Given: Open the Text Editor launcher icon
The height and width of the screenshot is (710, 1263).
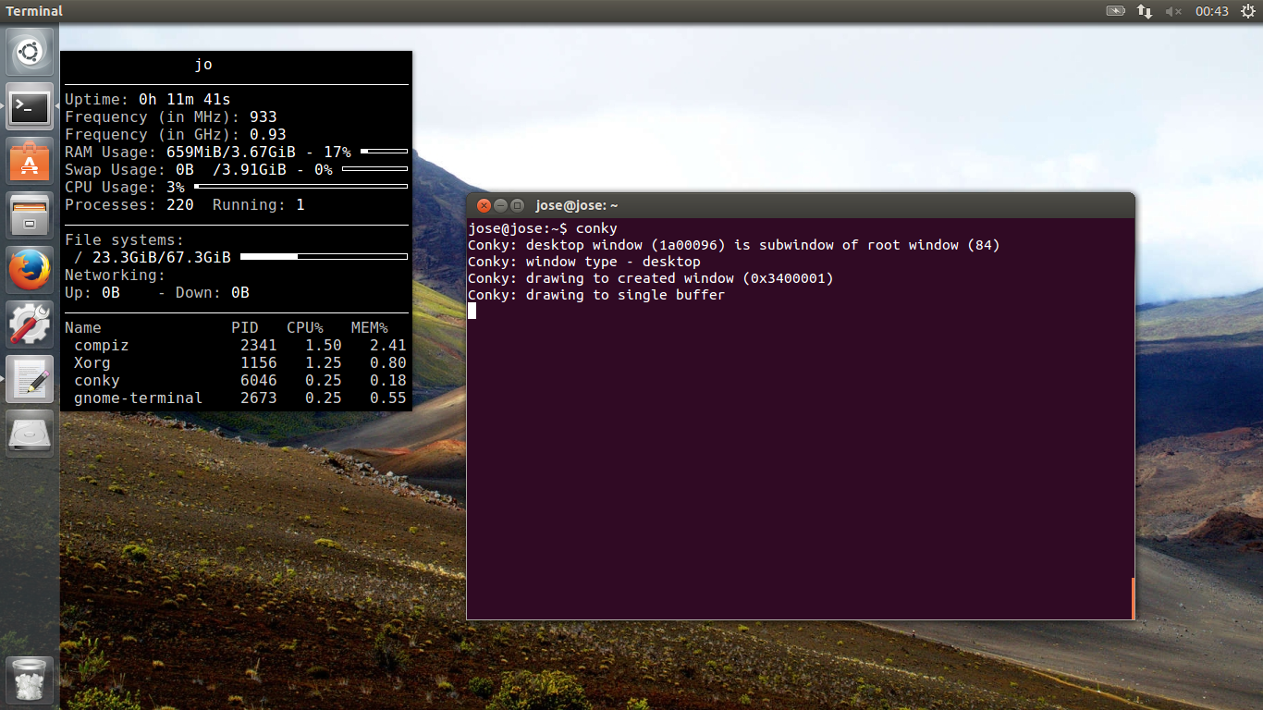Looking at the screenshot, I should [x=30, y=378].
